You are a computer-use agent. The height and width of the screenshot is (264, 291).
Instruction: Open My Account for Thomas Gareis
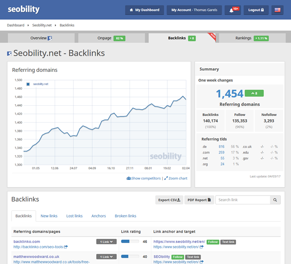point(194,10)
